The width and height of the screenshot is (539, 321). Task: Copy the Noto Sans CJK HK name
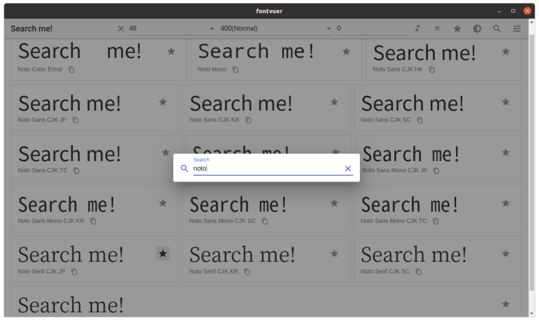[432, 70]
